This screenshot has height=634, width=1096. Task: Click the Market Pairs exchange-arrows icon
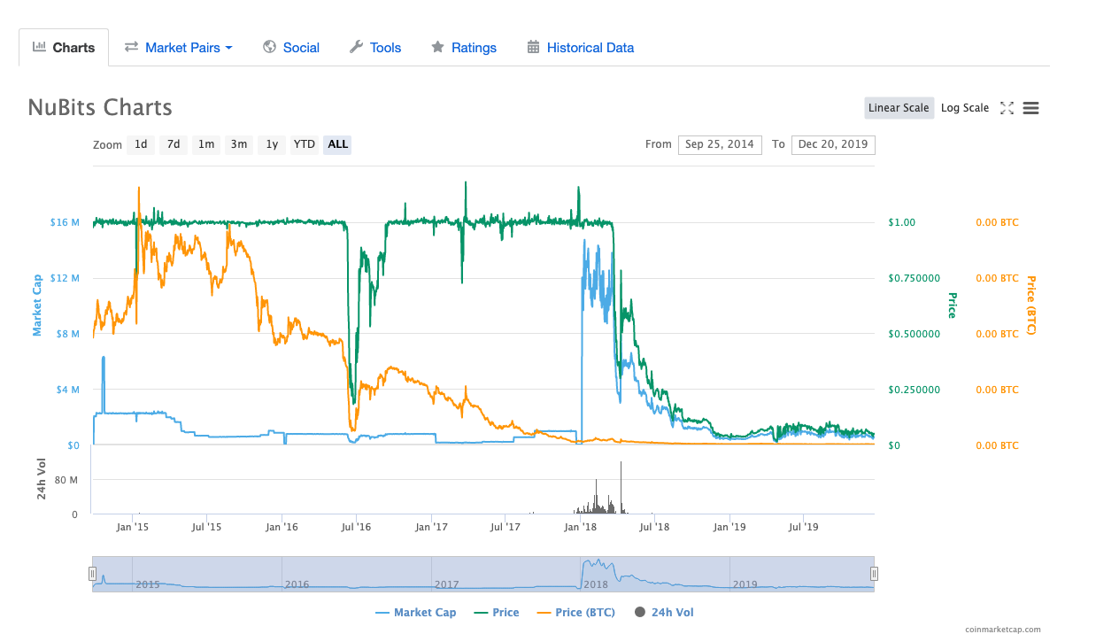tap(131, 47)
